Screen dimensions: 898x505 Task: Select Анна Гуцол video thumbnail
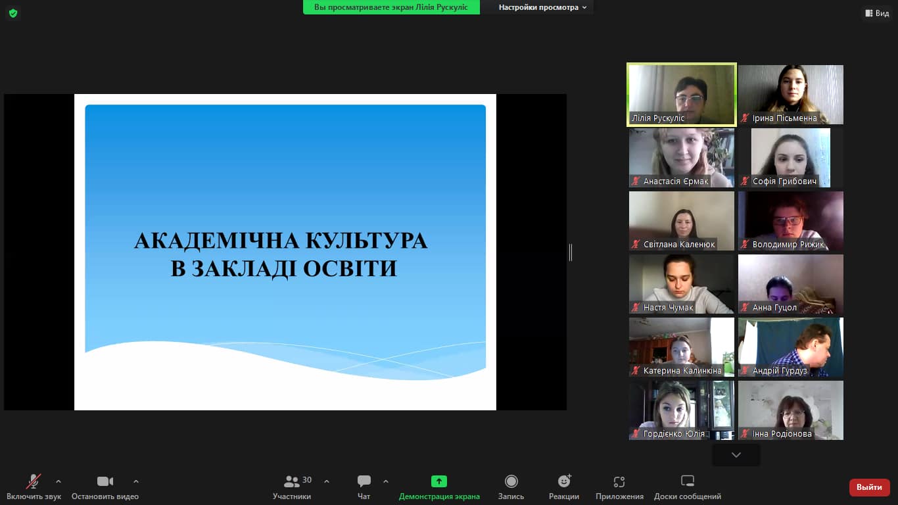pos(791,284)
